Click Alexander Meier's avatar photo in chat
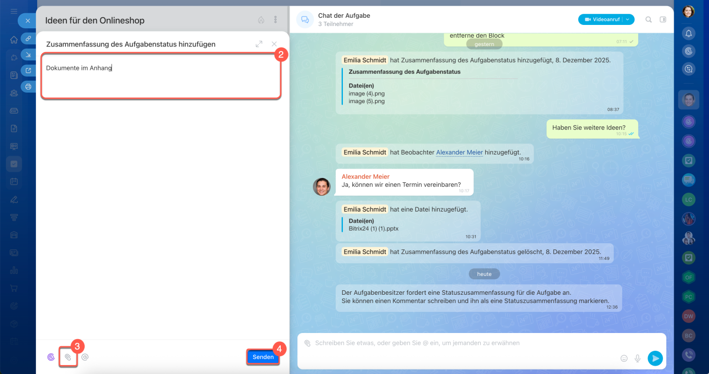Viewport: 709px width, 374px height. pyautogui.click(x=322, y=187)
